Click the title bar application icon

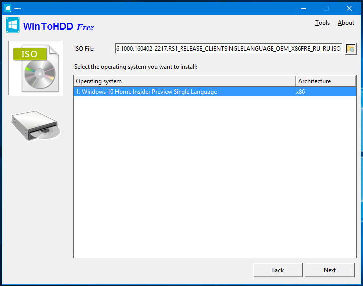(x=8, y=8)
